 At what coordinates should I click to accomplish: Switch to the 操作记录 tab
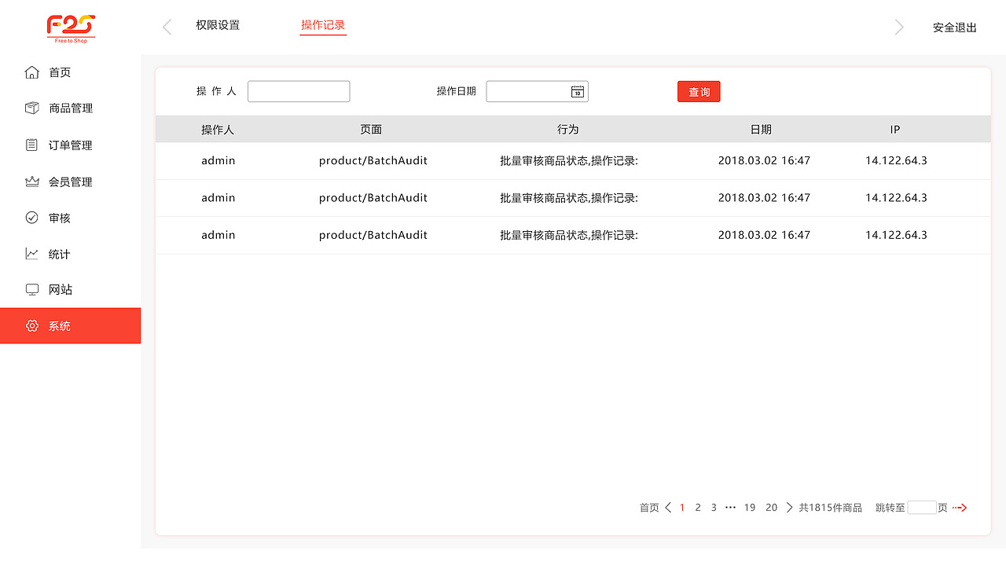point(323,25)
